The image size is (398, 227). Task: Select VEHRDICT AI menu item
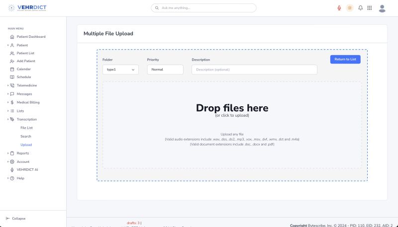click(27, 170)
